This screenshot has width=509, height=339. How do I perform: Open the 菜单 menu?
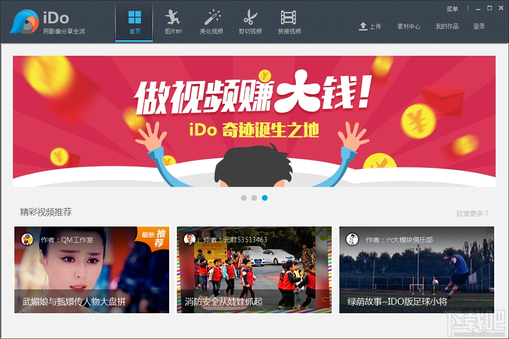tap(453, 9)
